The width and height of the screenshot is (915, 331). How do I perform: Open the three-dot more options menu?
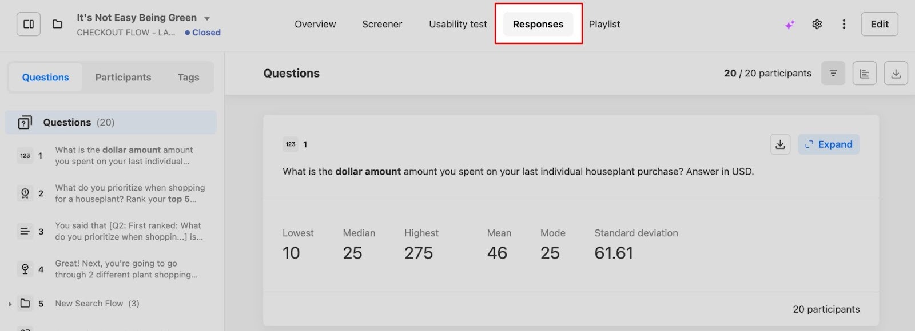click(x=844, y=24)
